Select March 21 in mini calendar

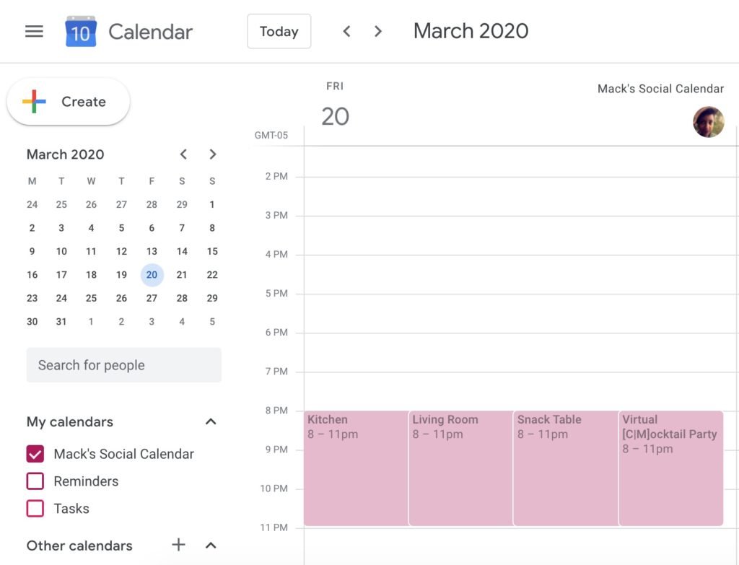182,275
